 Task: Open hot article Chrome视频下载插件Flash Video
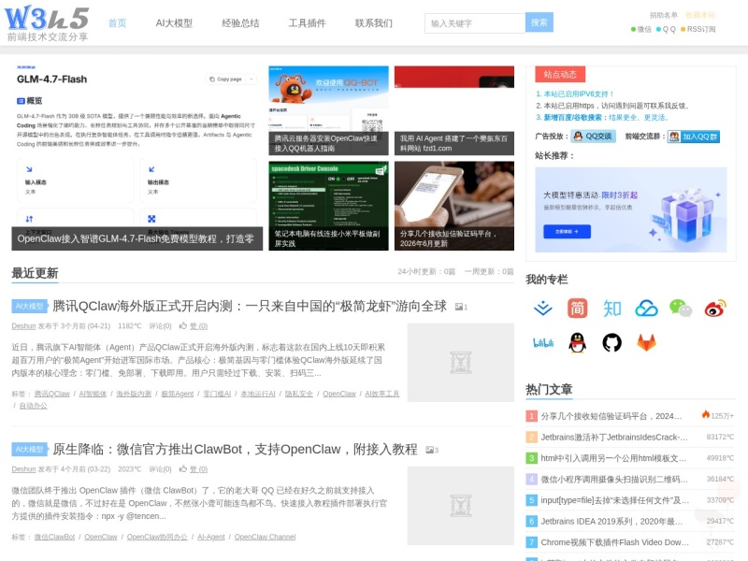[615, 542]
